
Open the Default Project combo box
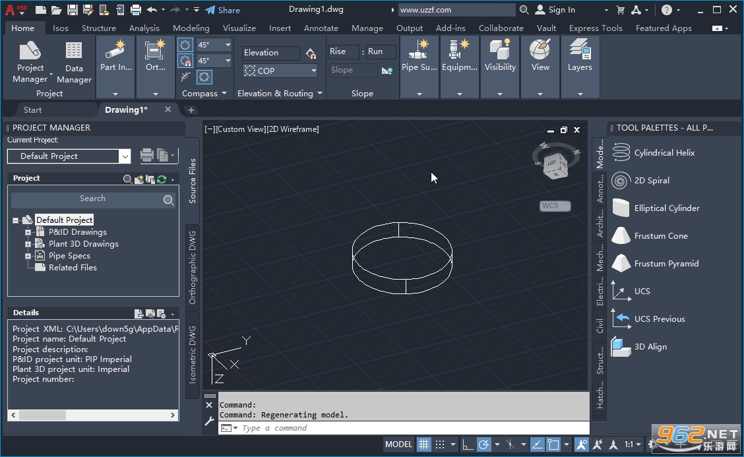(69, 156)
